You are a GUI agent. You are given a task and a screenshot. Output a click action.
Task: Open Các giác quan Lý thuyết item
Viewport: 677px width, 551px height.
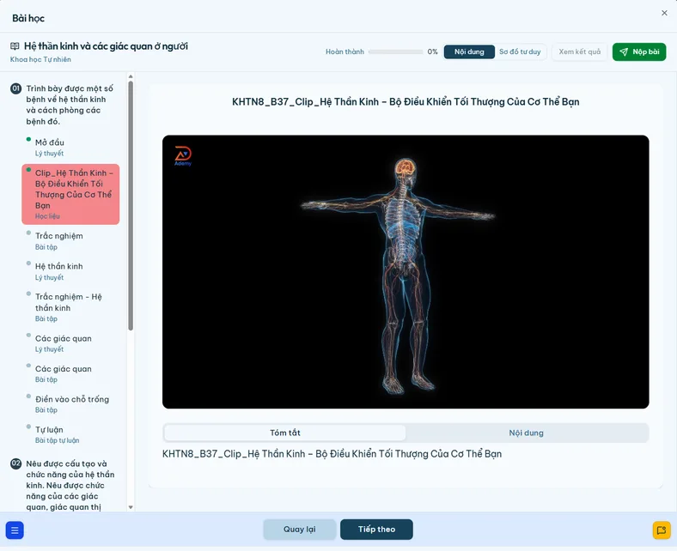70,343
